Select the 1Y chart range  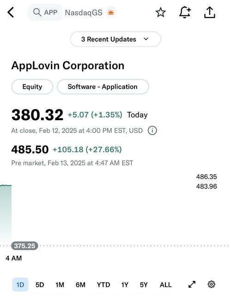coord(125,285)
